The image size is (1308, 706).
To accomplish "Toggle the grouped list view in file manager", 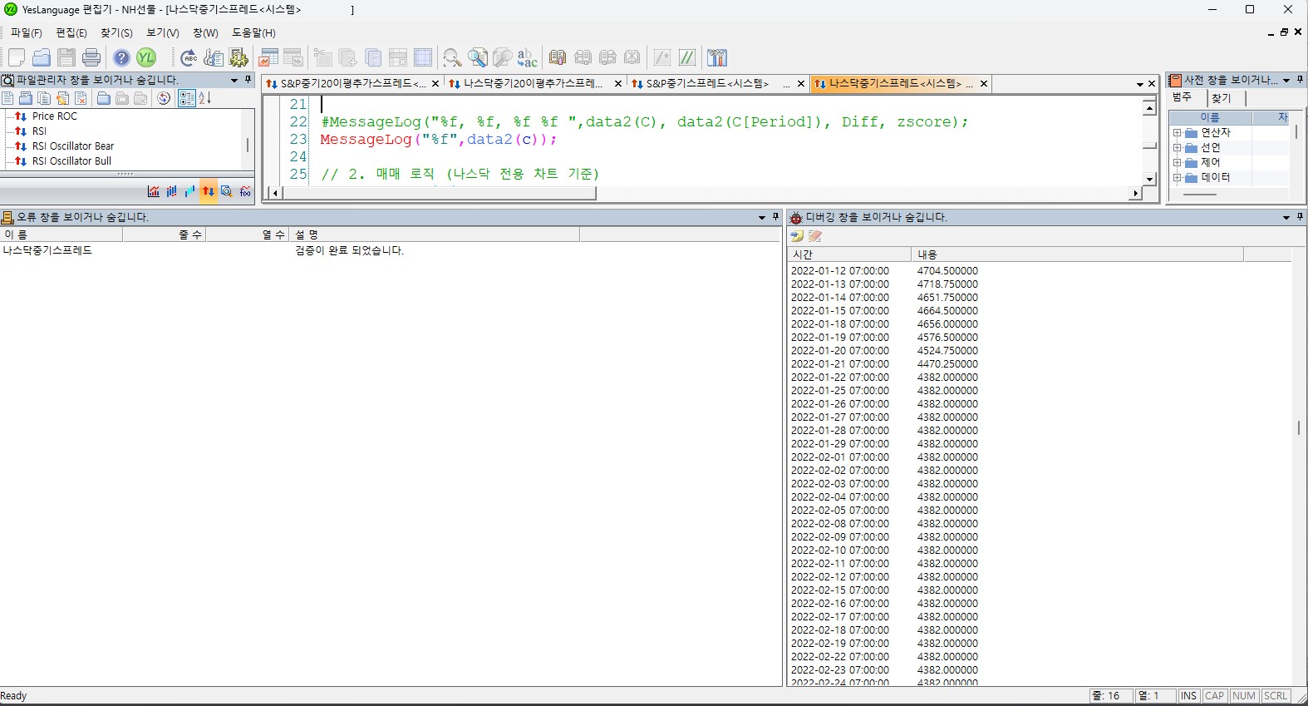I will click(186, 98).
